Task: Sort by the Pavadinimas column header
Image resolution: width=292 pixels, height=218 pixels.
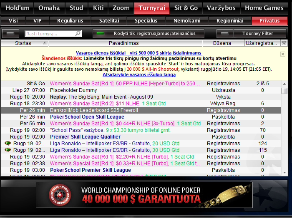Action: (x=125, y=43)
